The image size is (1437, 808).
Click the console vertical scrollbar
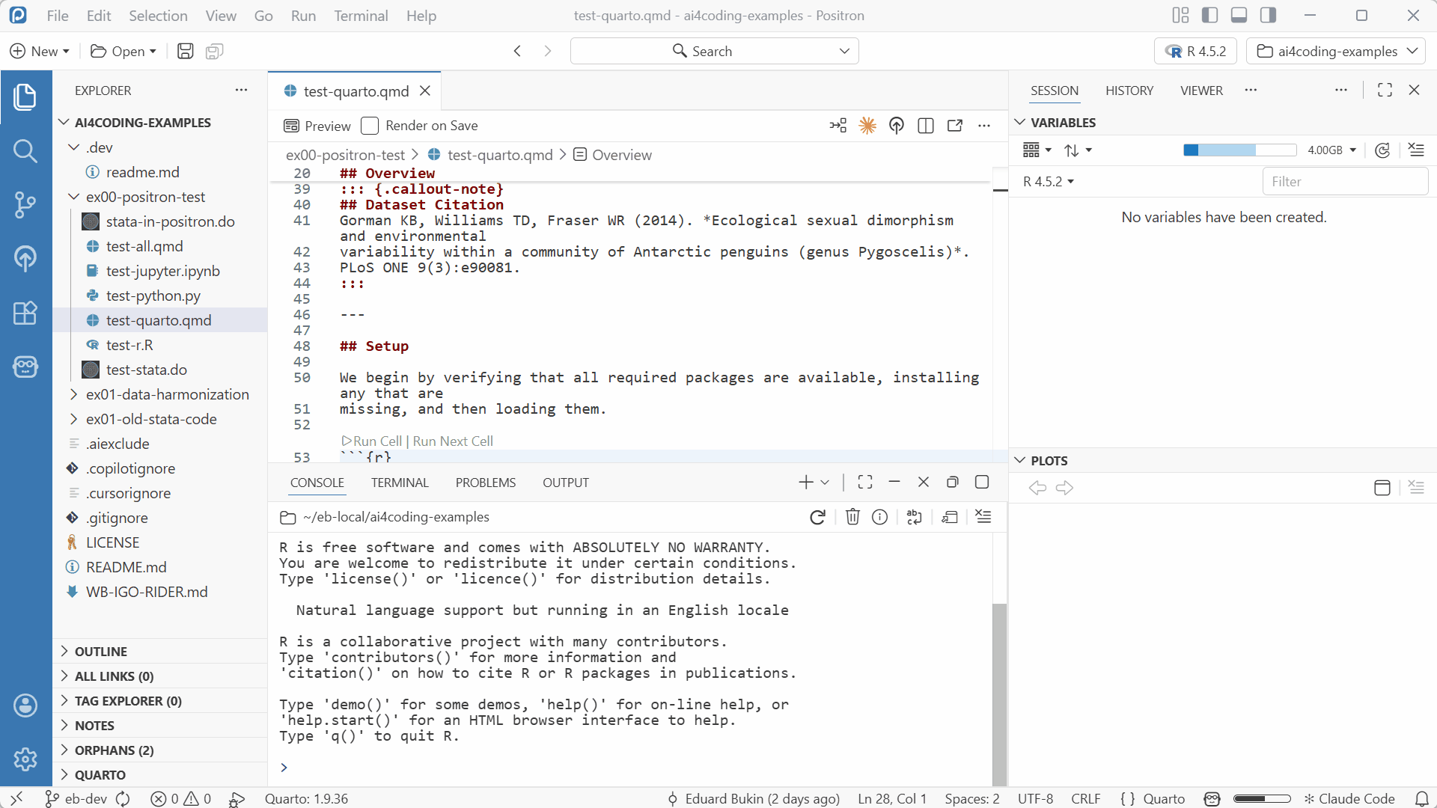coord(999,694)
